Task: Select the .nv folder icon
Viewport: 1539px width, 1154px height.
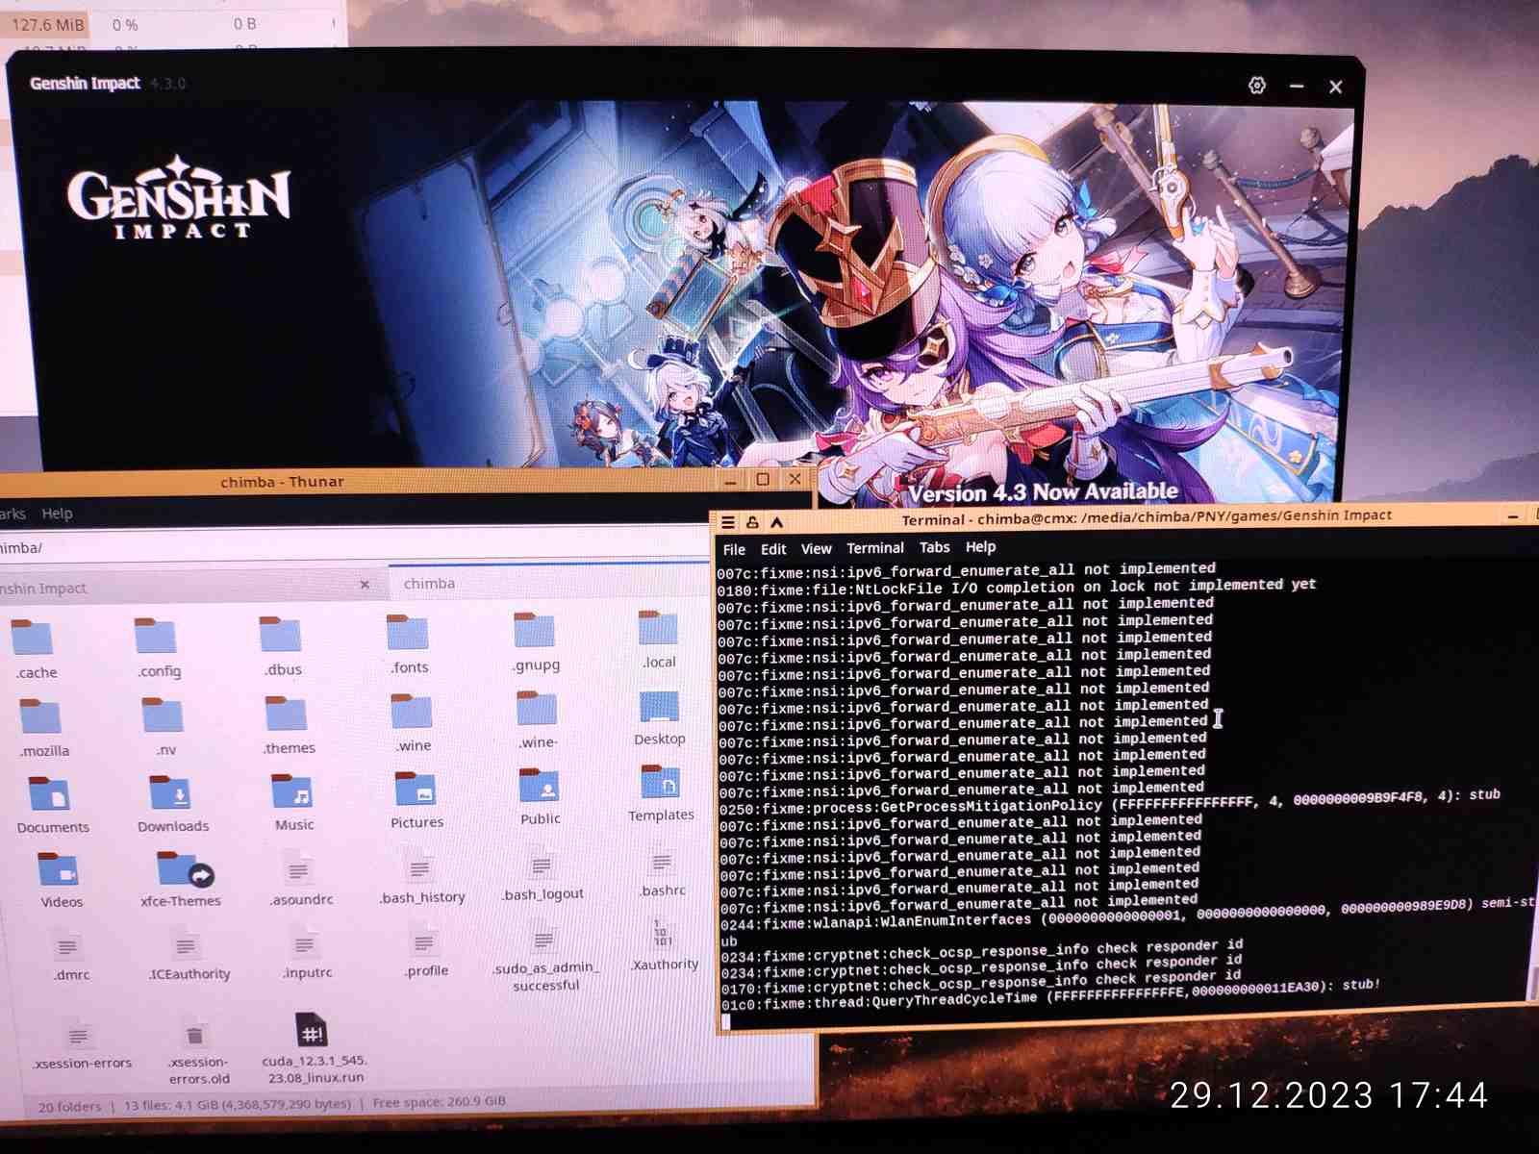Action: click(164, 715)
